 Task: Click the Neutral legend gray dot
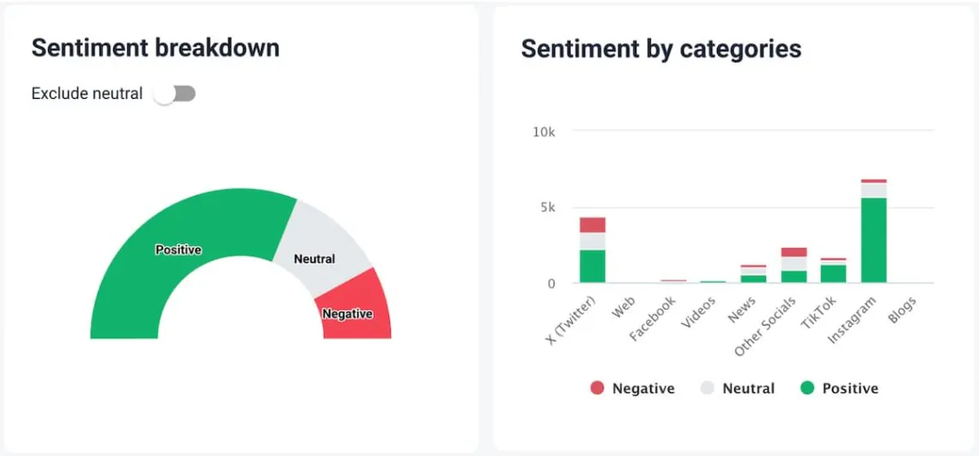pos(708,388)
